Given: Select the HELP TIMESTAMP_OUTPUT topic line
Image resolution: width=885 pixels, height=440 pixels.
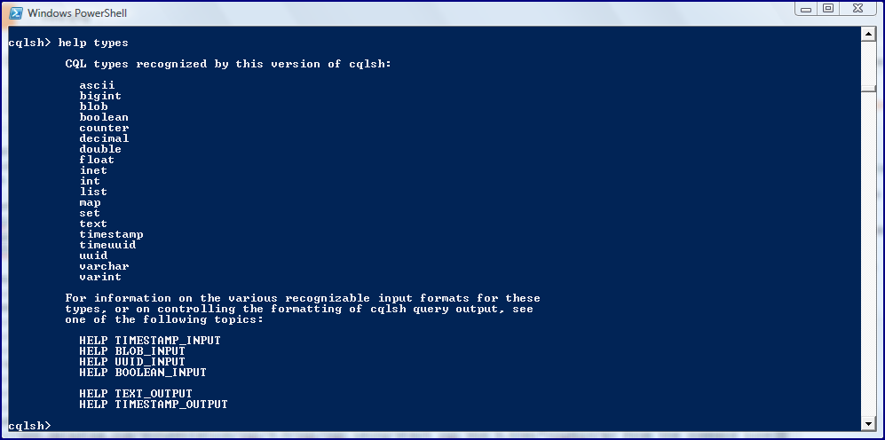Looking at the screenshot, I should coord(153,405).
